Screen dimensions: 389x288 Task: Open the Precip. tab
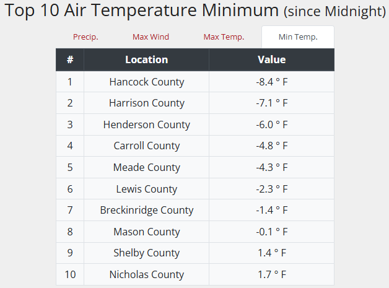[x=85, y=37]
